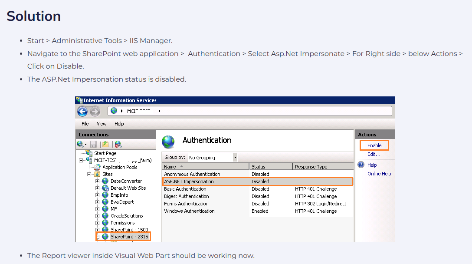The width and height of the screenshot is (472, 264).
Task: Click the Default Web Site globe icon
Action: 105,188
